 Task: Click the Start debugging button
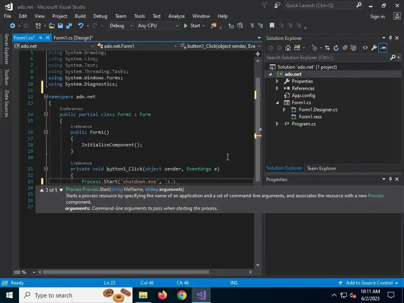[192, 26]
